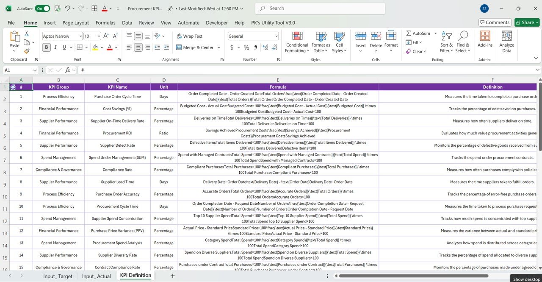Image resolution: width=542 pixels, height=282 pixels.
Task: Click the Increase Decimal icon
Action: 265,47
